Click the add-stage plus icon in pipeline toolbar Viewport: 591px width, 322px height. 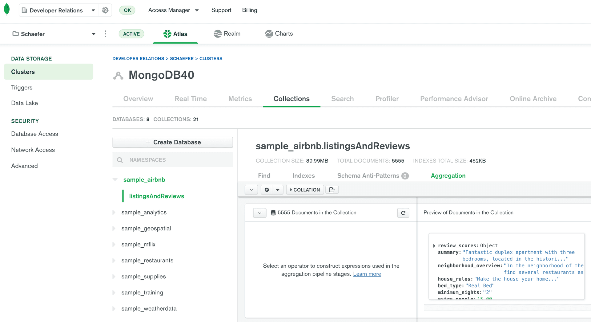click(267, 190)
